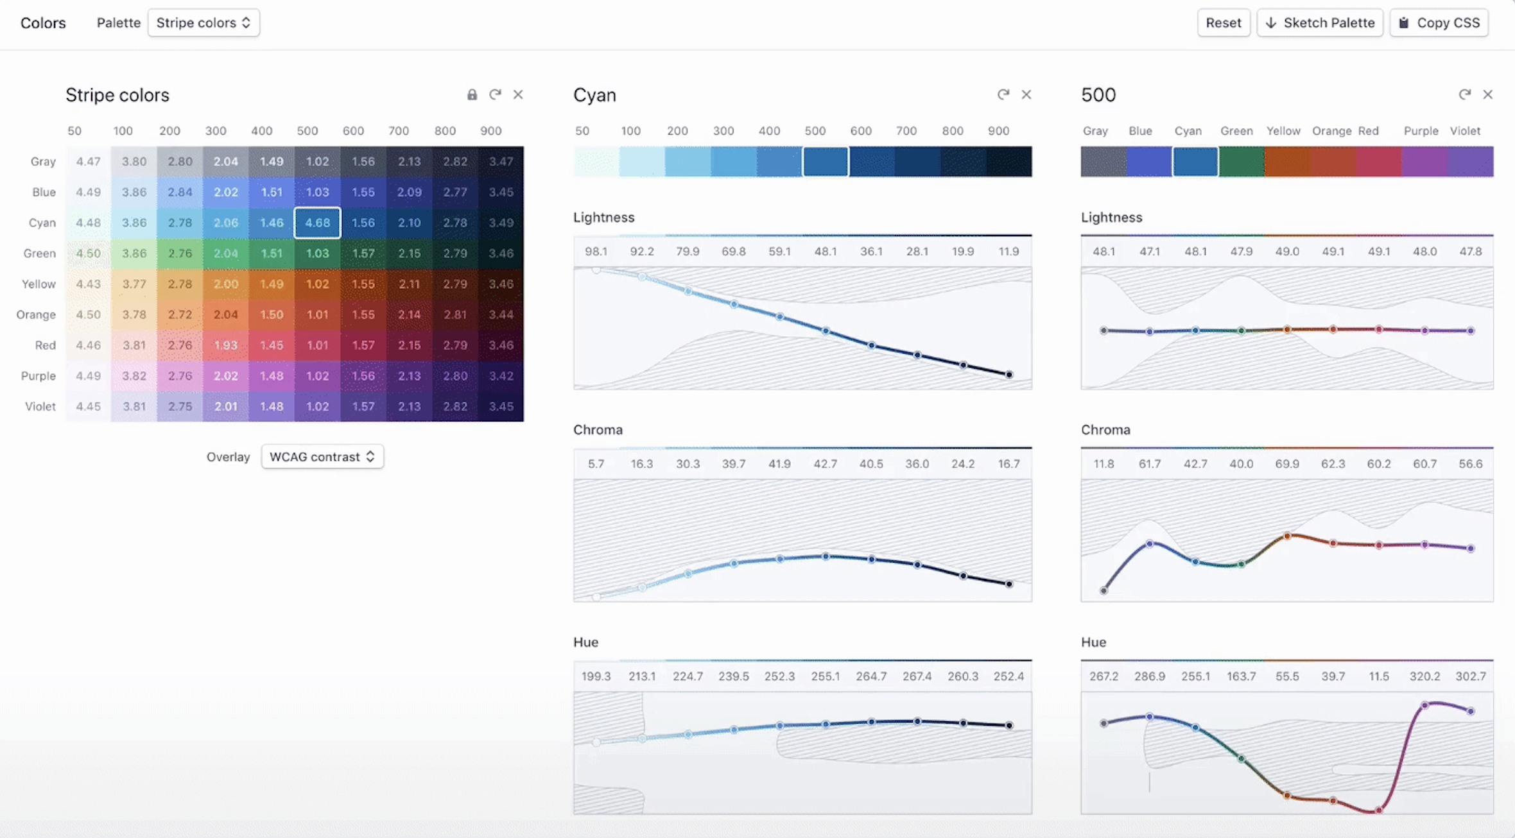Click the last point on Cyan lightness curve

point(1009,375)
